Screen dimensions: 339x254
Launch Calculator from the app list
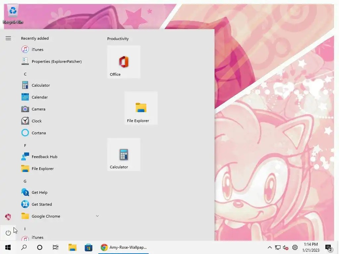click(x=60, y=85)
